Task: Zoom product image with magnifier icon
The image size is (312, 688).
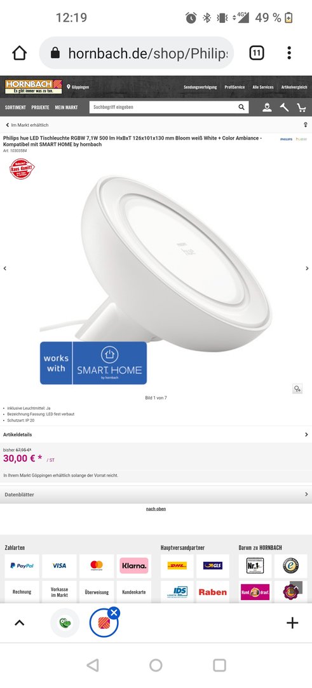Action: pyautogui.click(x=297, y=389)
